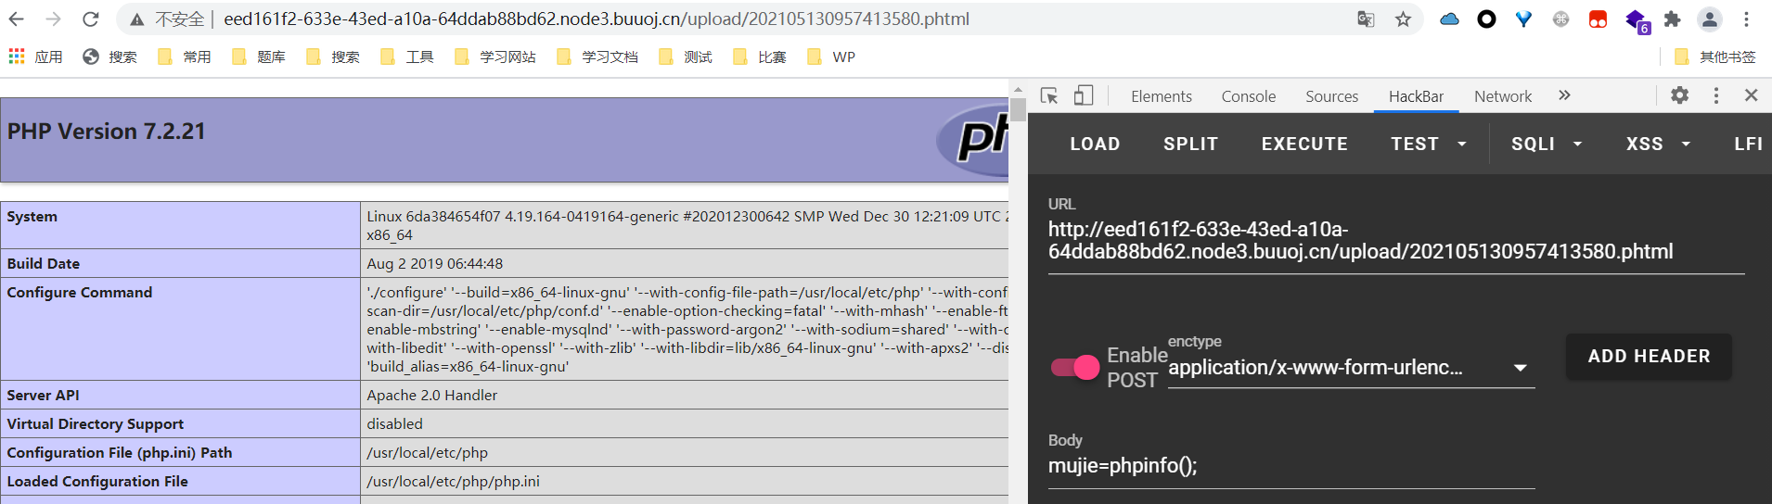This screenshot has width=1772, height=504.
Task: Click the Chrome profile avatar icon
Action: (x=1709, y=19)
